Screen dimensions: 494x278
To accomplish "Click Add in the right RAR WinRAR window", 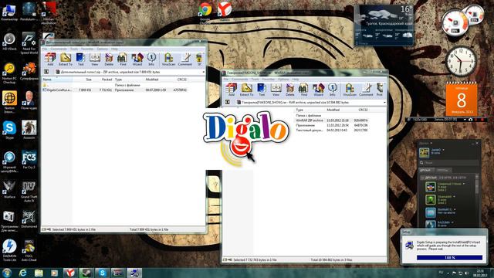I will pyautogui.click(x=232, y=90).
